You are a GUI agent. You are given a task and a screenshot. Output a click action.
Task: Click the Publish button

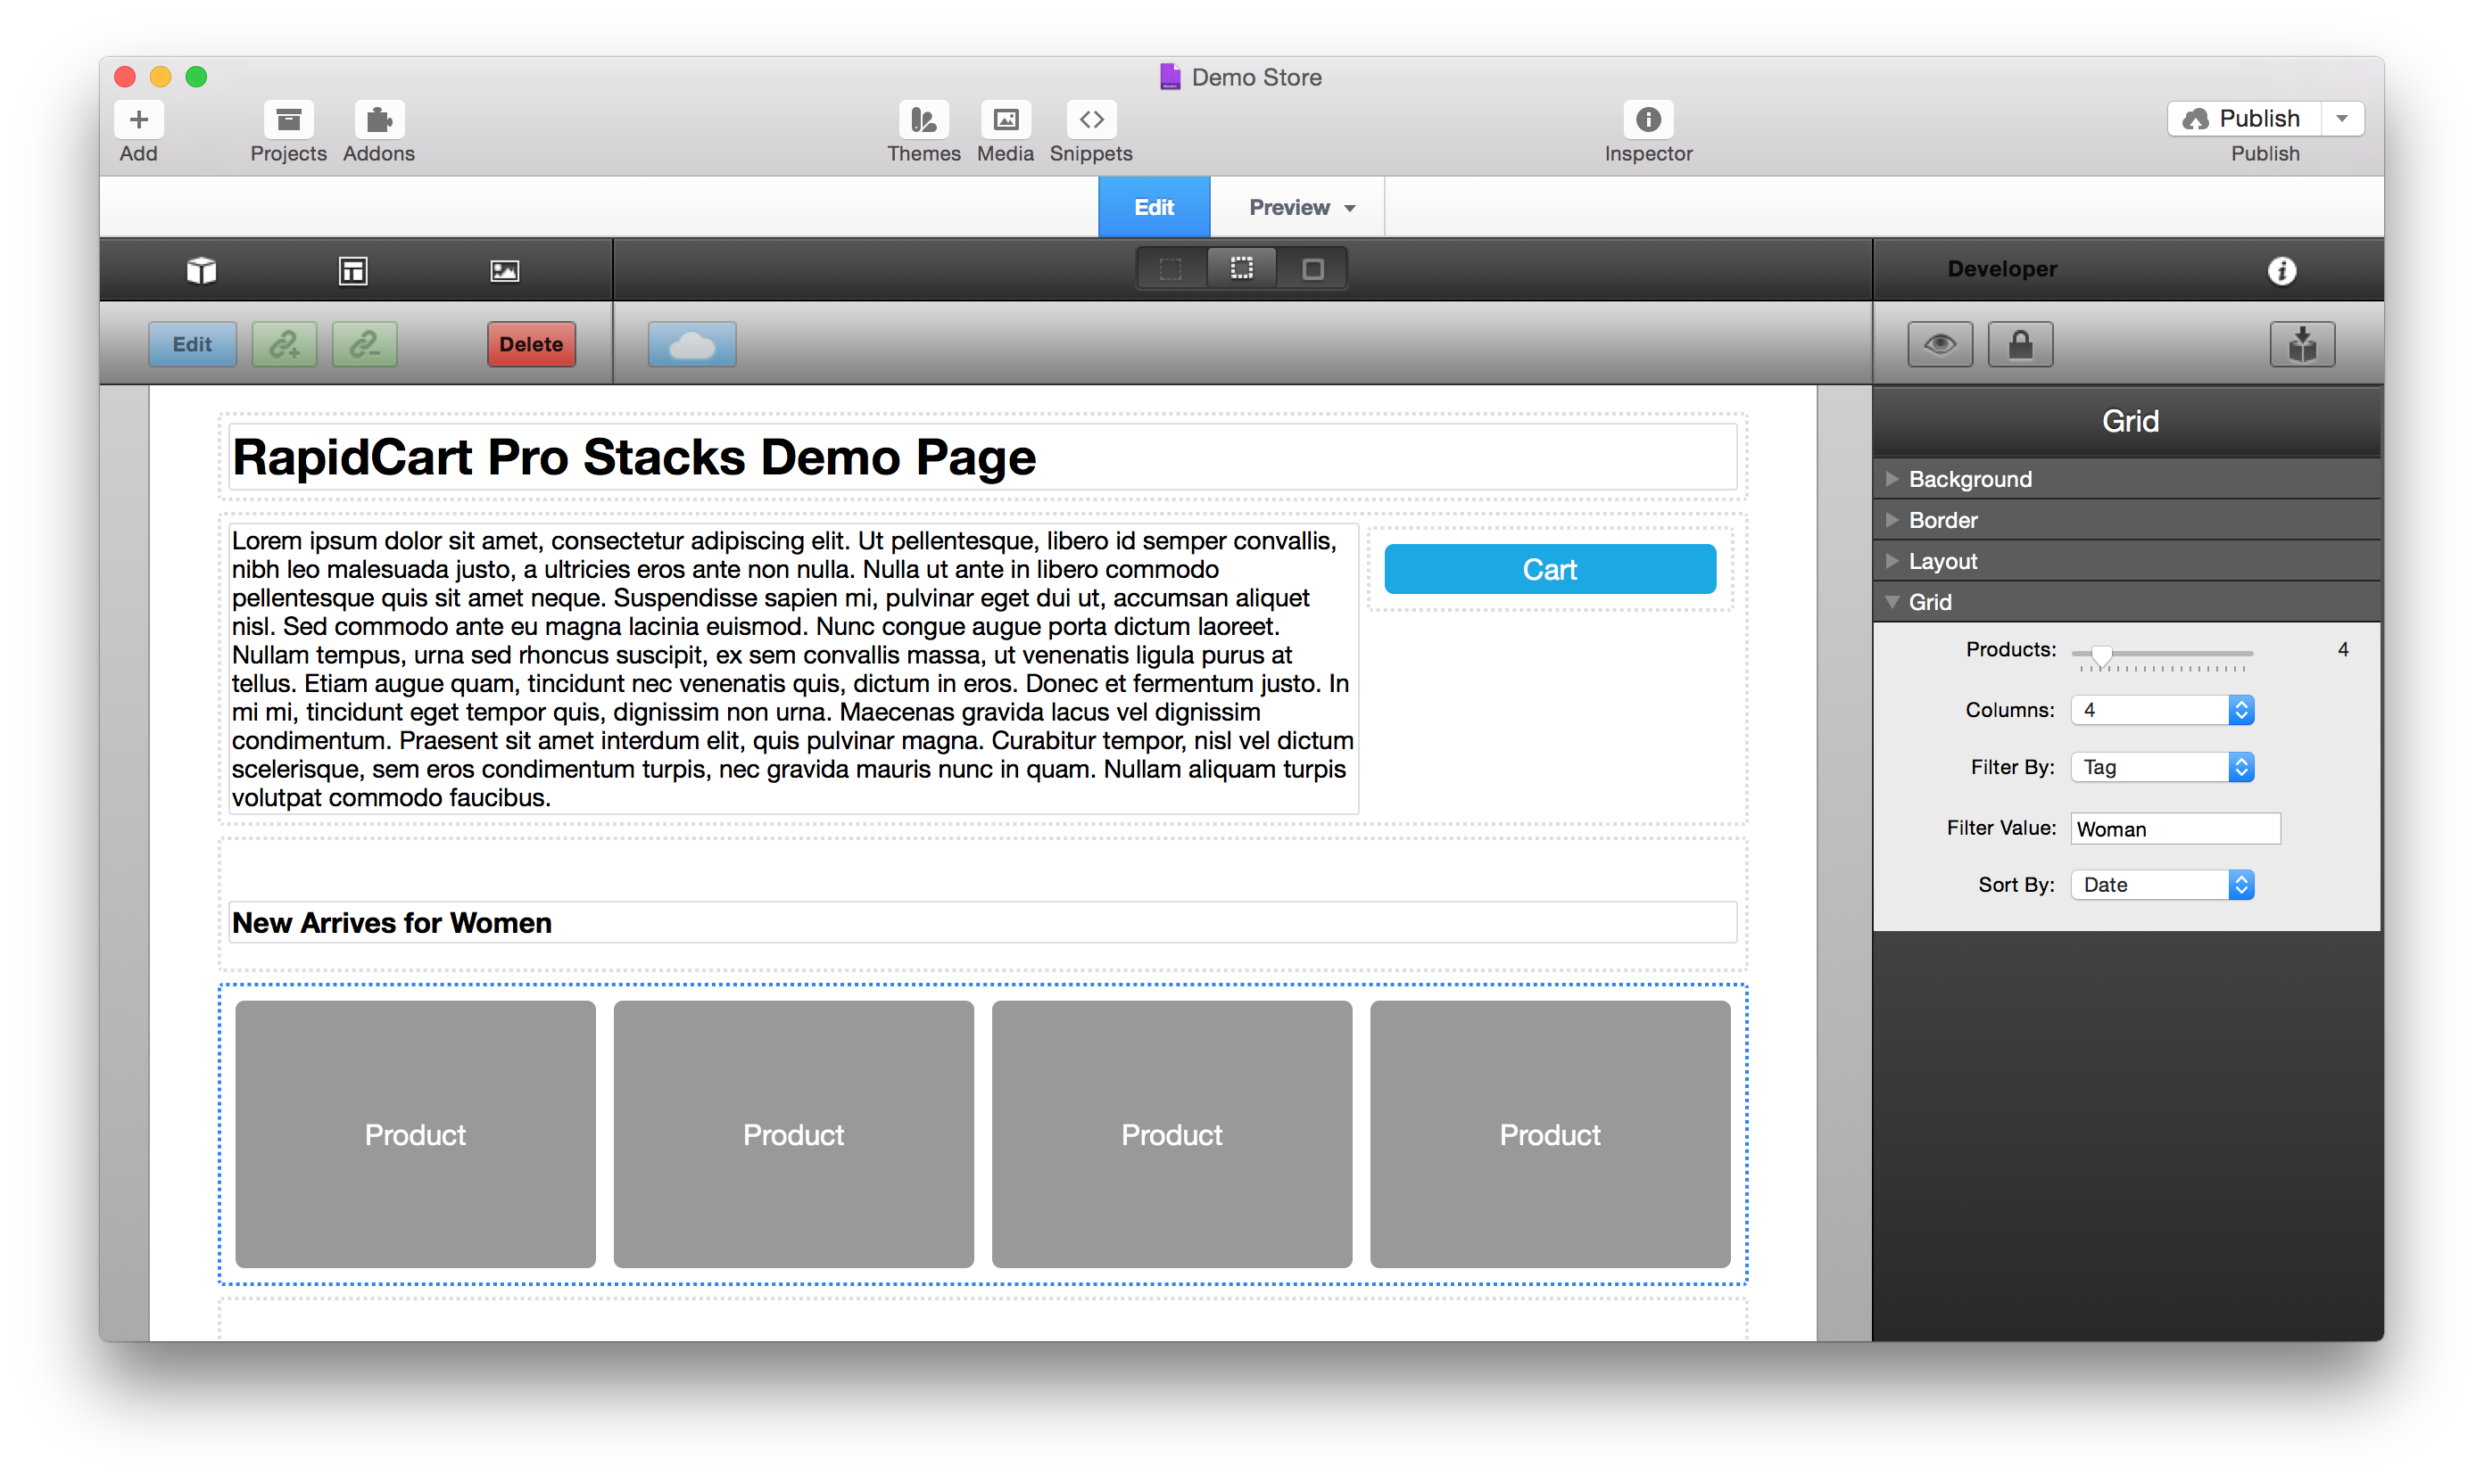click(2244, 118)
